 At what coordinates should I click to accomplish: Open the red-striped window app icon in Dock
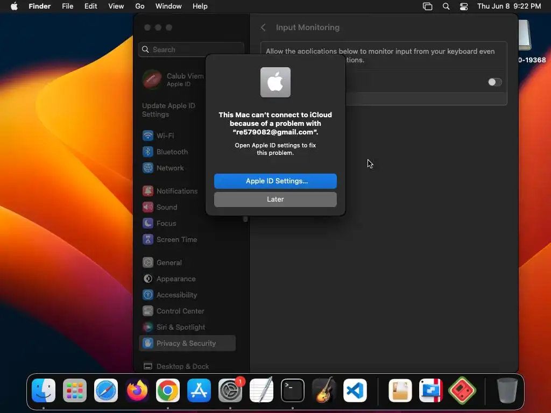[431, 390]
